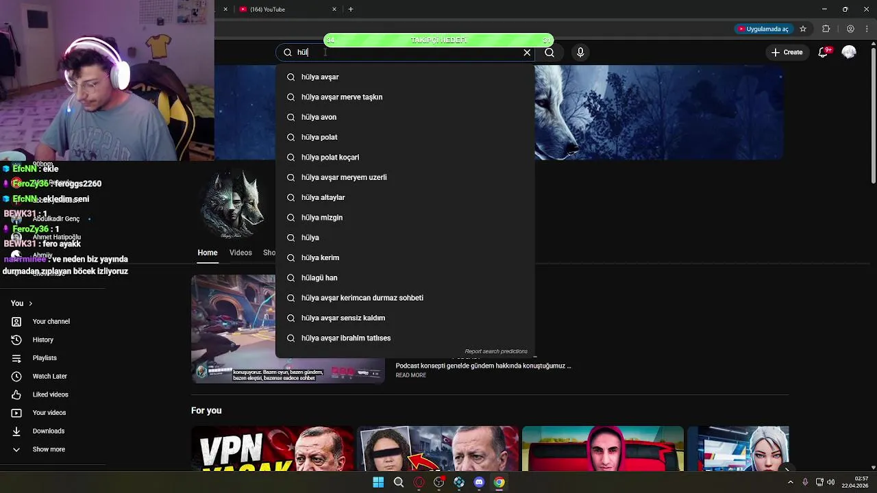Open the notifications bell
Viewport: 877px width, 493px height.
(x=824, y=52)
